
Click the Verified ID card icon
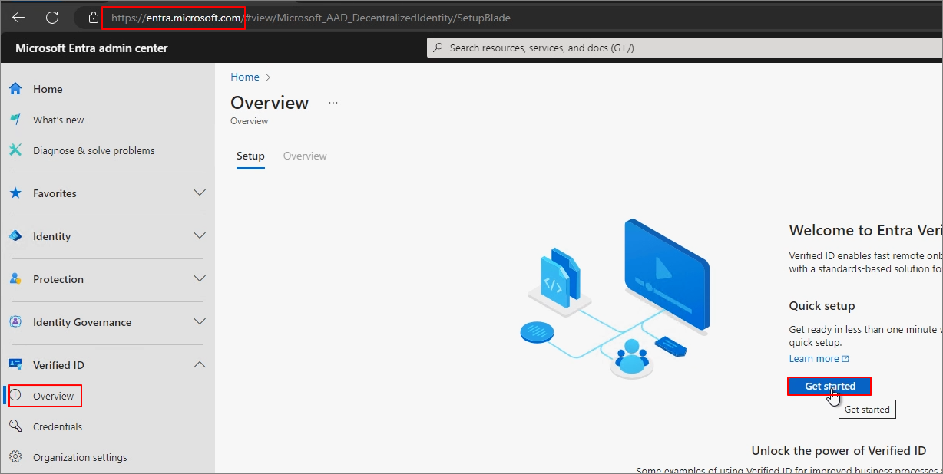[15, 365]
